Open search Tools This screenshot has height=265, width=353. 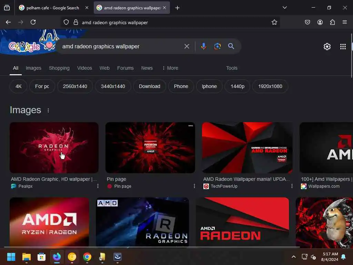pyautogui.click(x=232, y=68)
